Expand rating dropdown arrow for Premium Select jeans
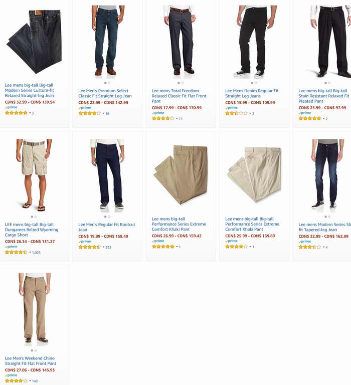This screenshot has width=351, height=385. [103, 113]
